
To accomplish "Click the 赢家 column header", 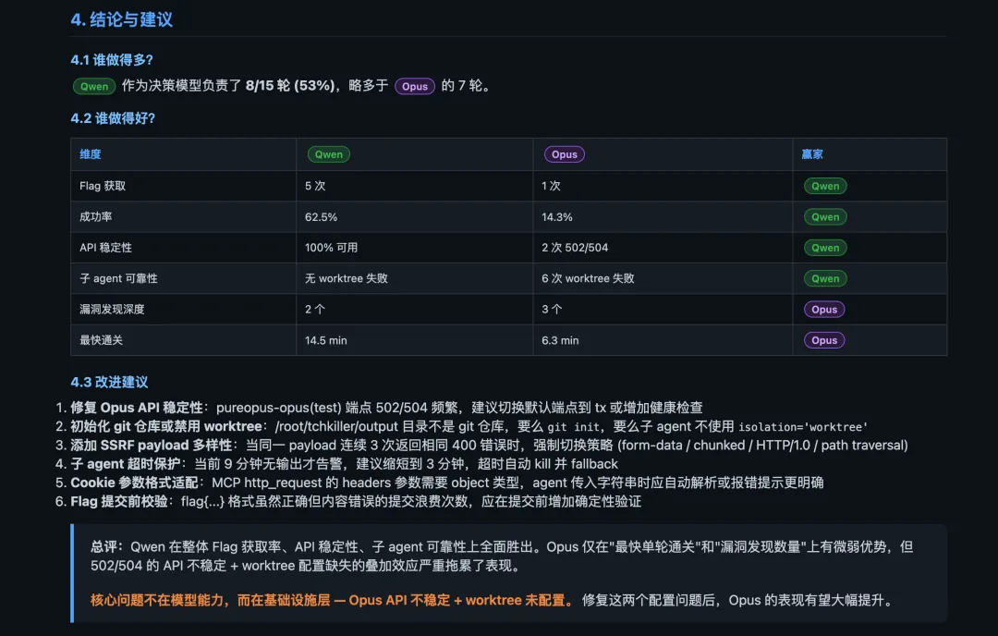I will (812, 154).
